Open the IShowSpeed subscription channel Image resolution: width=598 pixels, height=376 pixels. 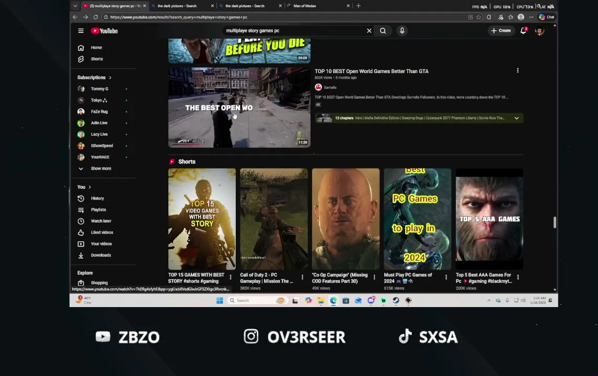(x=103, y=146)
